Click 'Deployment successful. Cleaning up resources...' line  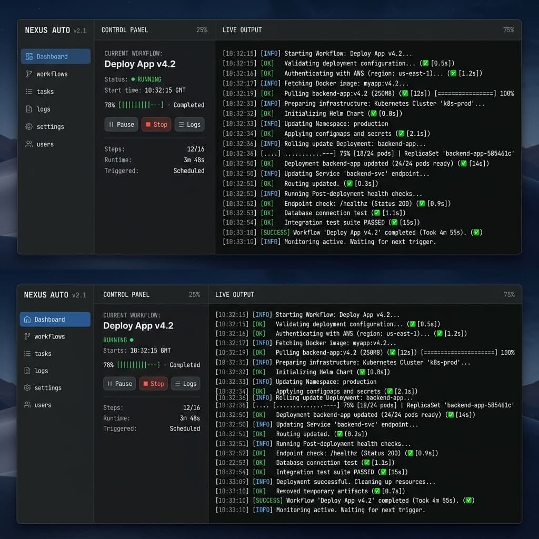325,482
